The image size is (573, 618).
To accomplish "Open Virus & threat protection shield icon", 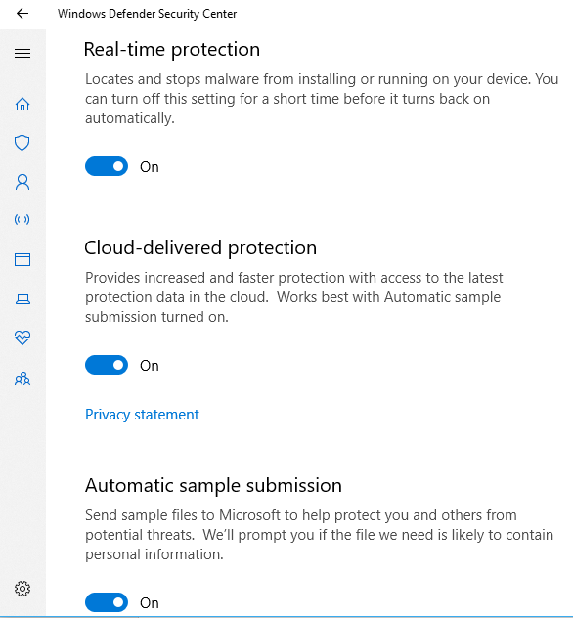I will coord(22,143).
